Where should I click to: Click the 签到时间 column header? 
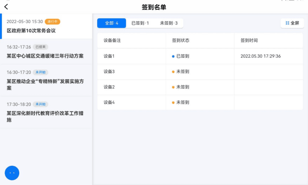click(249, 41)
